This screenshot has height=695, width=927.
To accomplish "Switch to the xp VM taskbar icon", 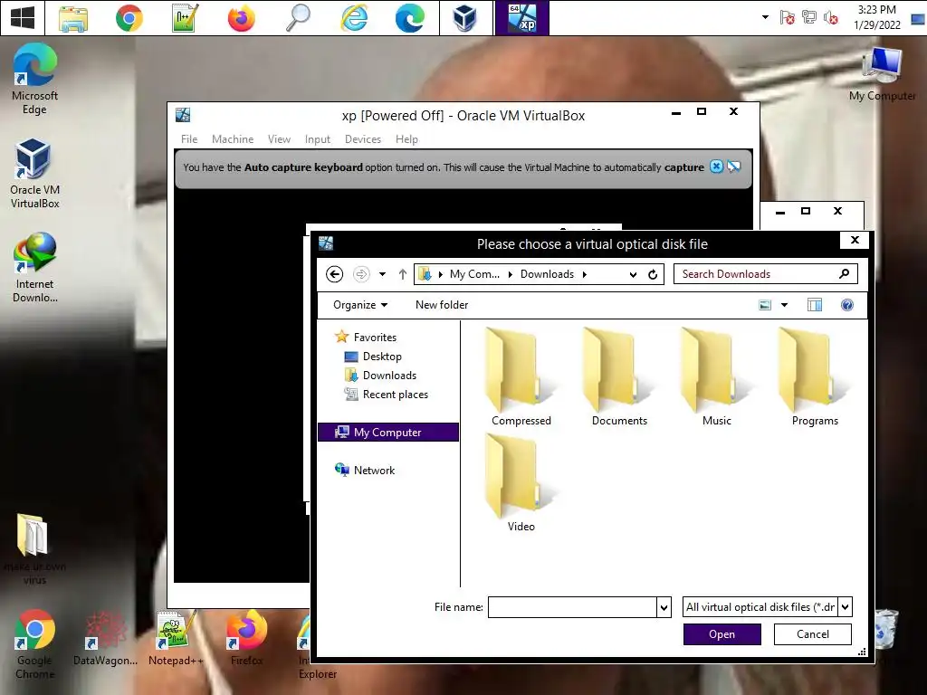I will click(522, 18).
